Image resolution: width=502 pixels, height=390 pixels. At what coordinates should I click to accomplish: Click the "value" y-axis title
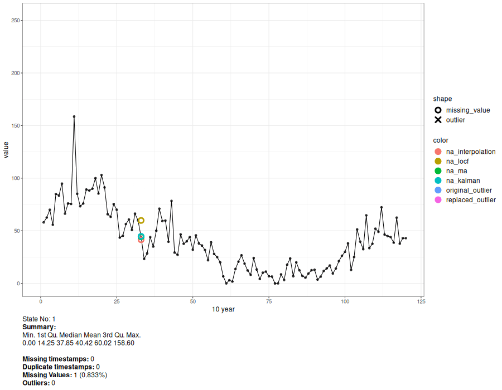[6, 150]
